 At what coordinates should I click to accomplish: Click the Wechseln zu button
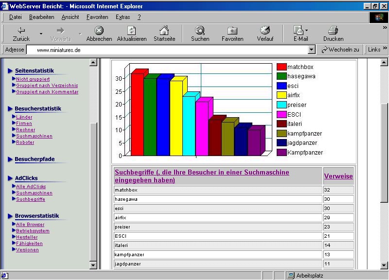point(340,50)
